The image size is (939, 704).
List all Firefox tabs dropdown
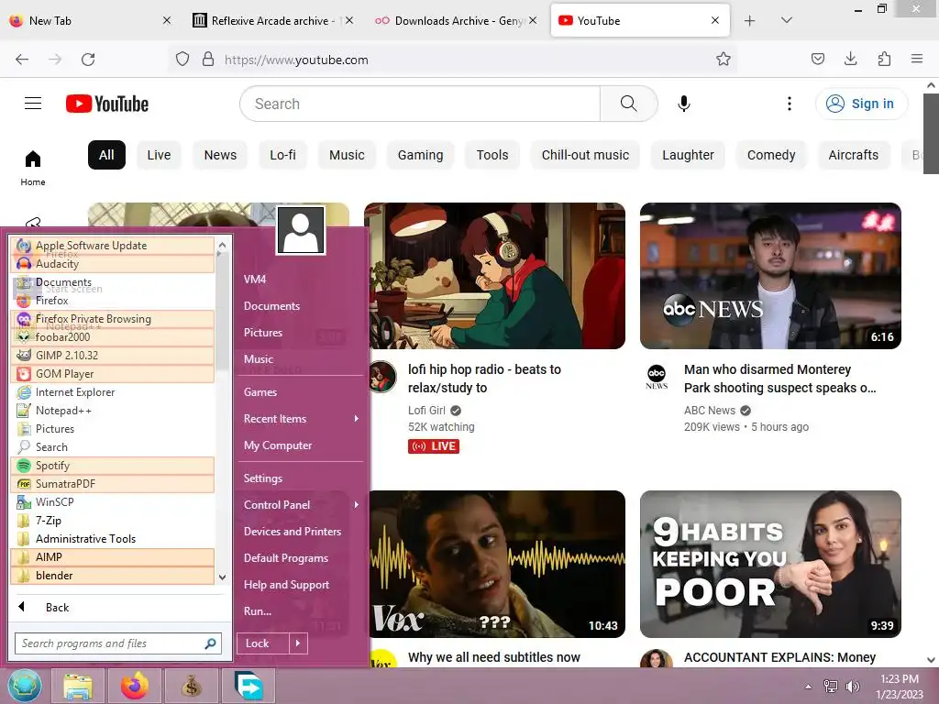pyautogui.click(x=787, y=20)
